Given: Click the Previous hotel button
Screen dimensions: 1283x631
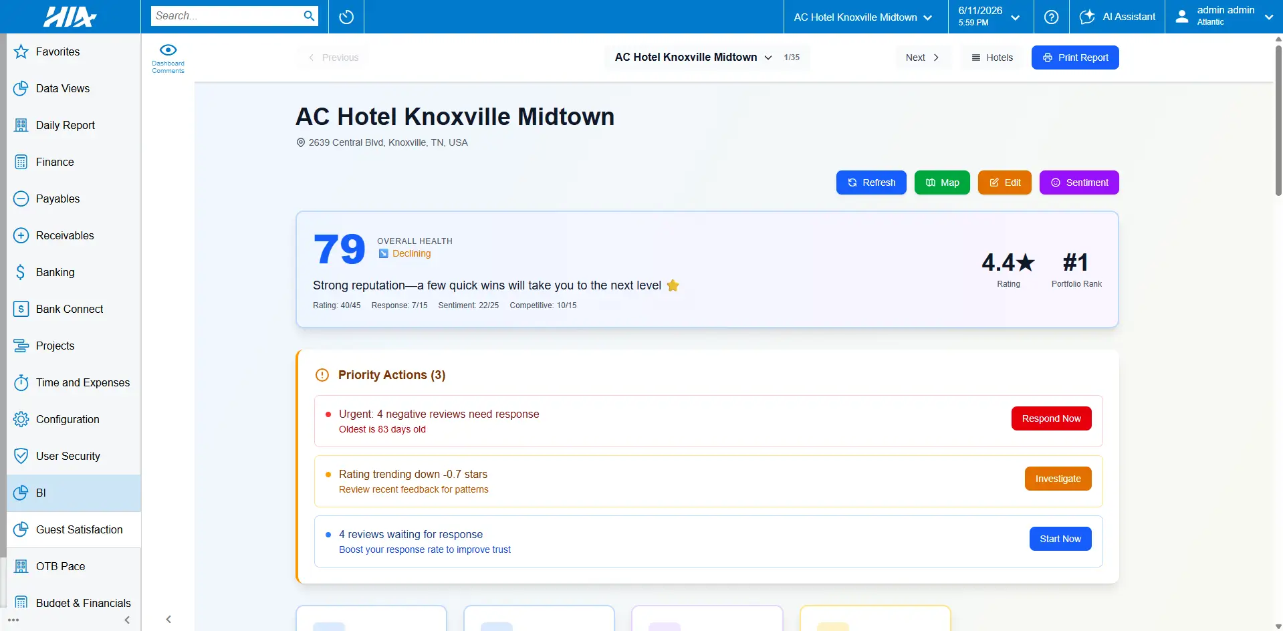Looking at the screenshot, I should [333, 57].
